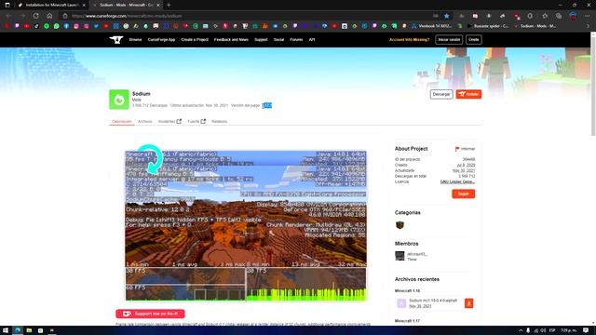This screenshot has width=596, height=335.
Task: Click the ESP language indicator in taskbar
Action: [552, 330]
